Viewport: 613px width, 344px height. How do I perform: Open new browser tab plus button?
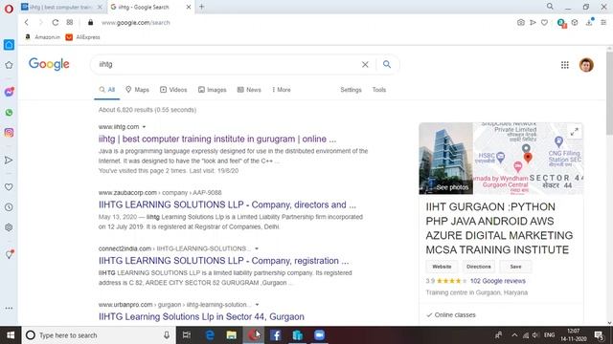click(x=202, y=7)
